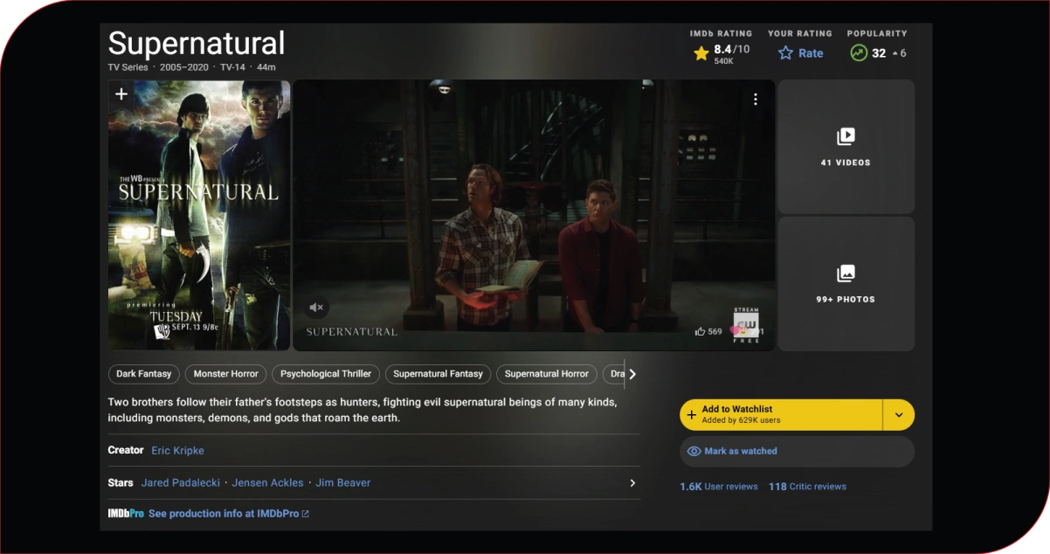The height and width of the screenshot is (554, 1050).
Task: Toggle Mark as watched
Action: pos(797,451)
